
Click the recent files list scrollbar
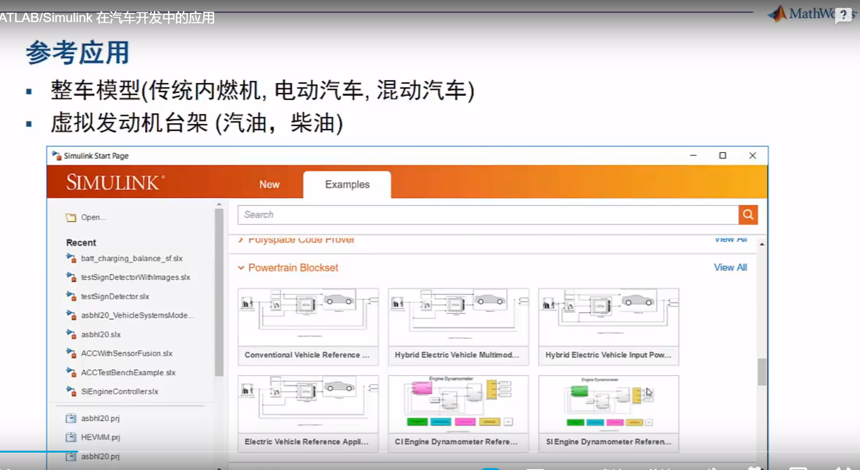pos(219,292)
